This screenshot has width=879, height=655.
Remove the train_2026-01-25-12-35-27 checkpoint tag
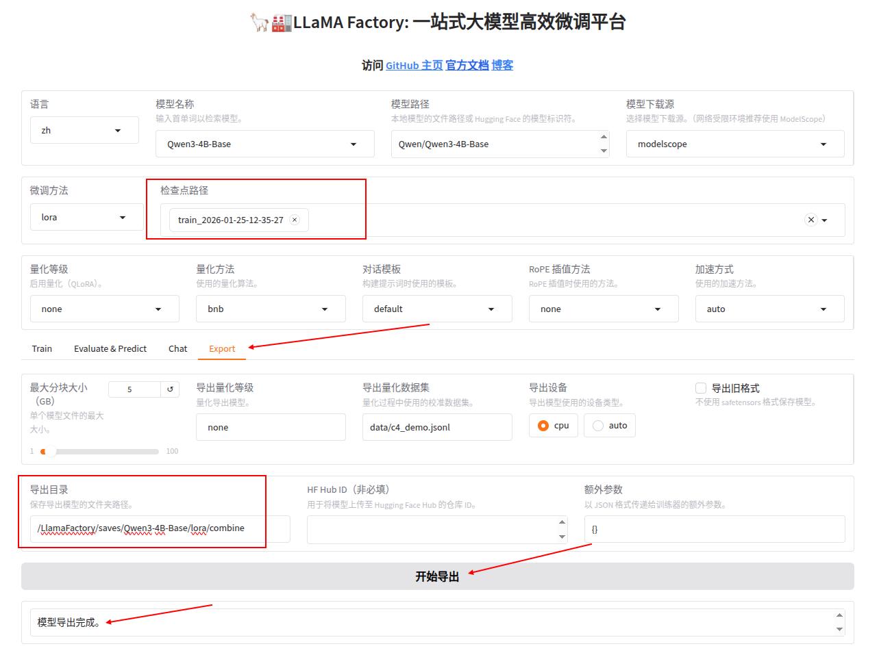click(295, 220)
